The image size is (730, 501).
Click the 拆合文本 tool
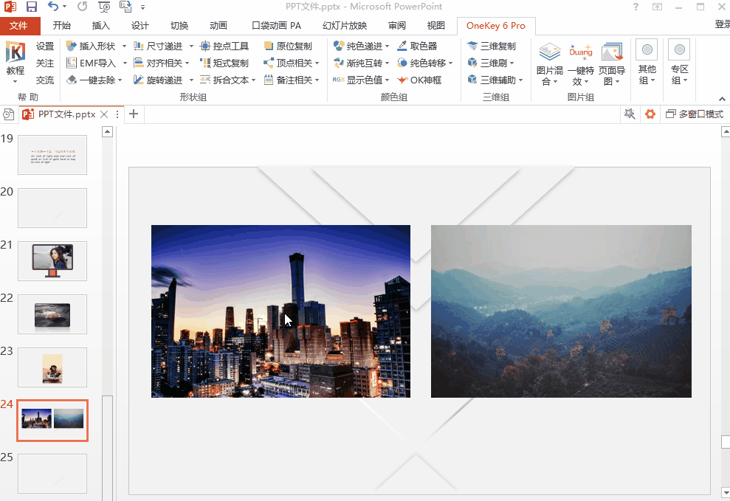tap(227, 80)
